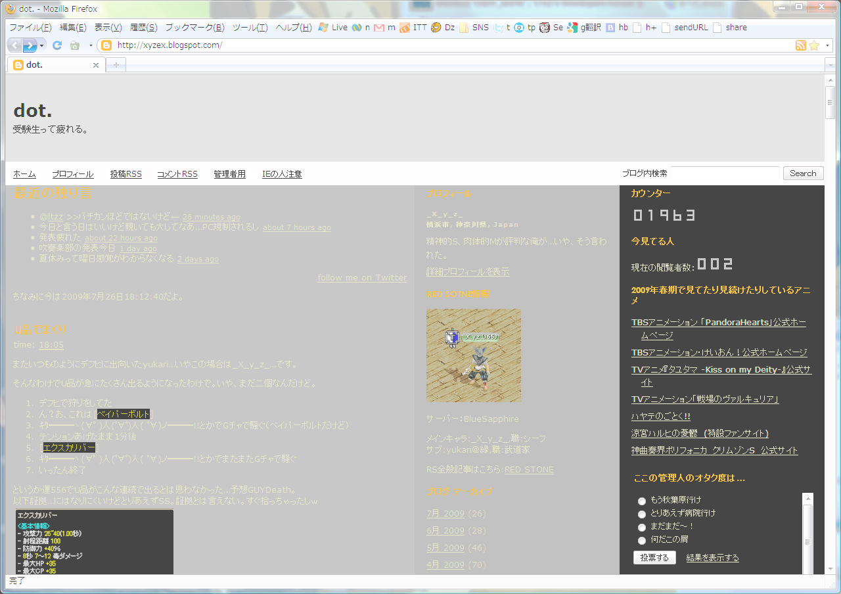
Task: Click the RED STONE character thumbnail image
Action: (x=474, y=355)
